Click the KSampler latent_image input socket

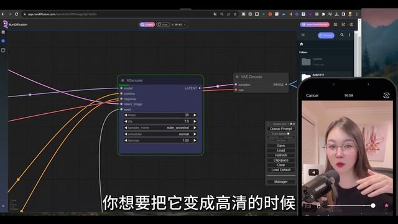click(x=122, y=104)
